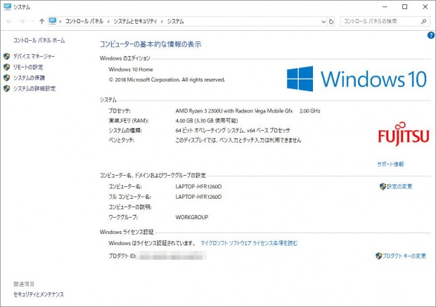436x307 pixels.
Task: Open the address bar history dropdown
Action: 323,21
